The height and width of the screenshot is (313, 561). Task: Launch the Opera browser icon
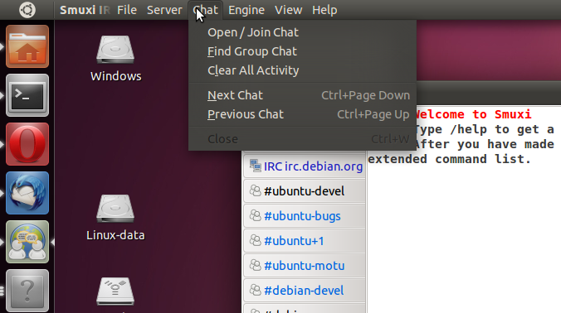27,144
